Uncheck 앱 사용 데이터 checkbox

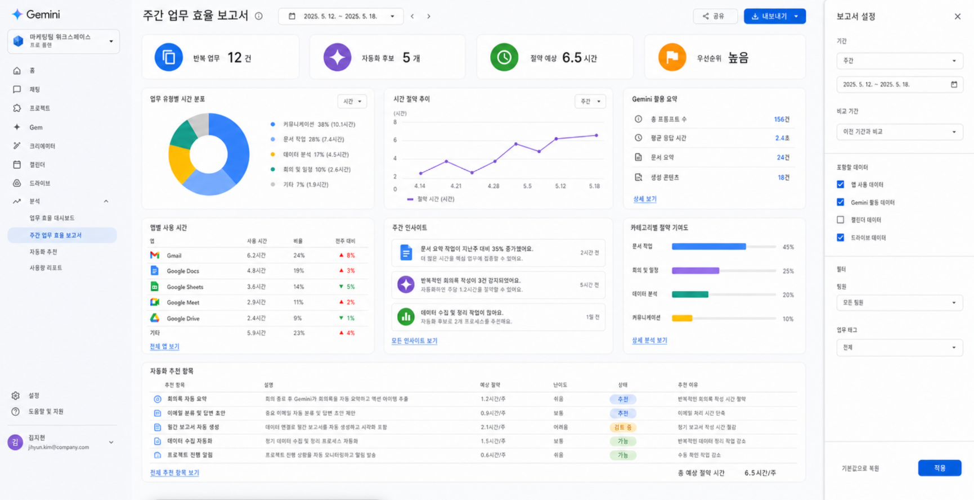(841, 184)
